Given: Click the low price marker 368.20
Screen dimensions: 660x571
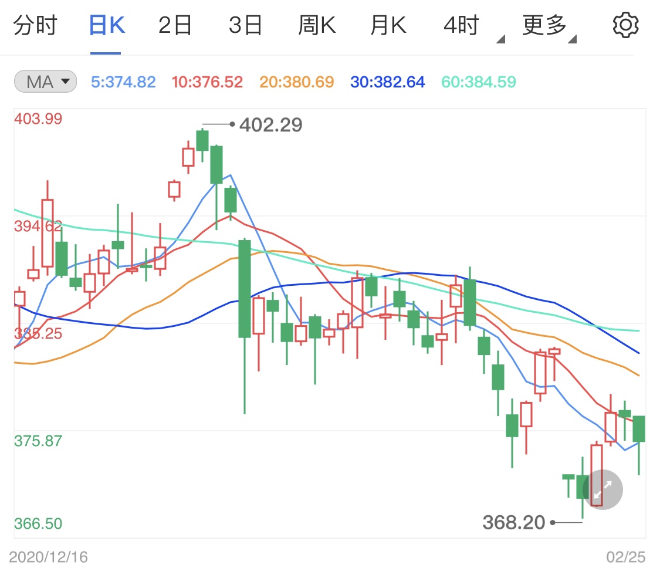Looking at the screenshot, I should click(x=513, y=522).
